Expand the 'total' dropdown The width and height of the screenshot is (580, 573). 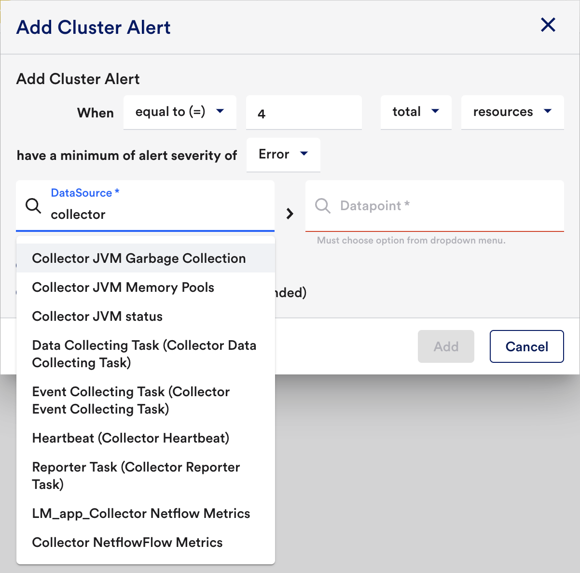pos(415,112)
